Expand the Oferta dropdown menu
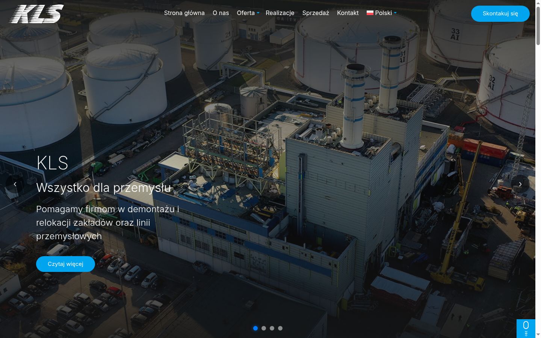Screen dimensions: 541x338 pos(248,13)
